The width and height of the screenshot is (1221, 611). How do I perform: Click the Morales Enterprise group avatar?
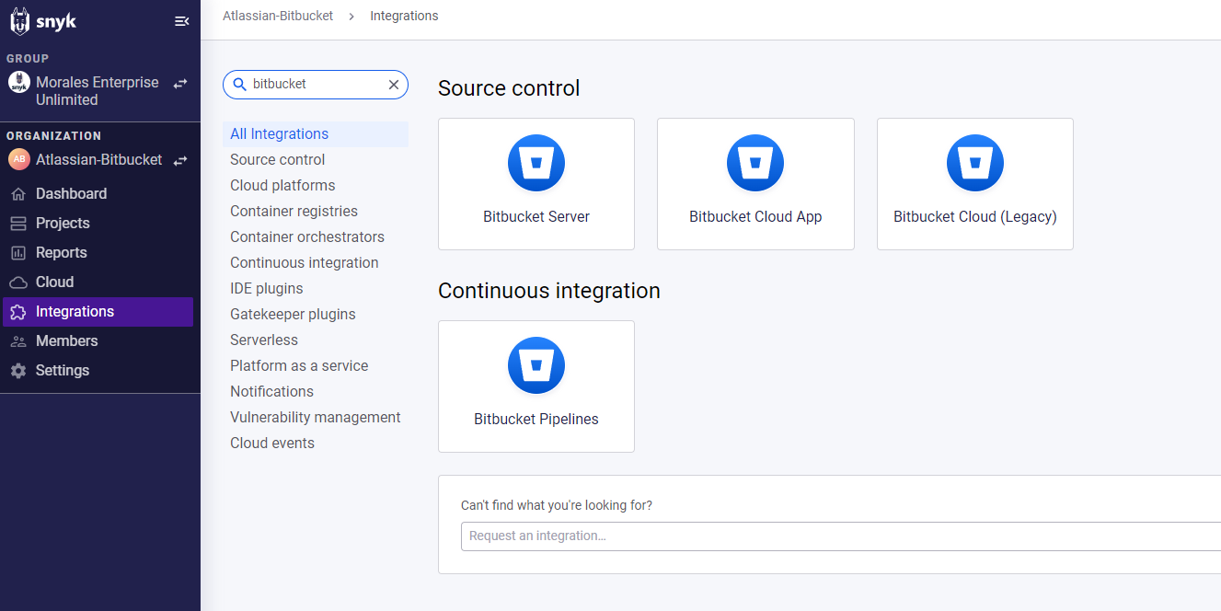coord(19,83)
